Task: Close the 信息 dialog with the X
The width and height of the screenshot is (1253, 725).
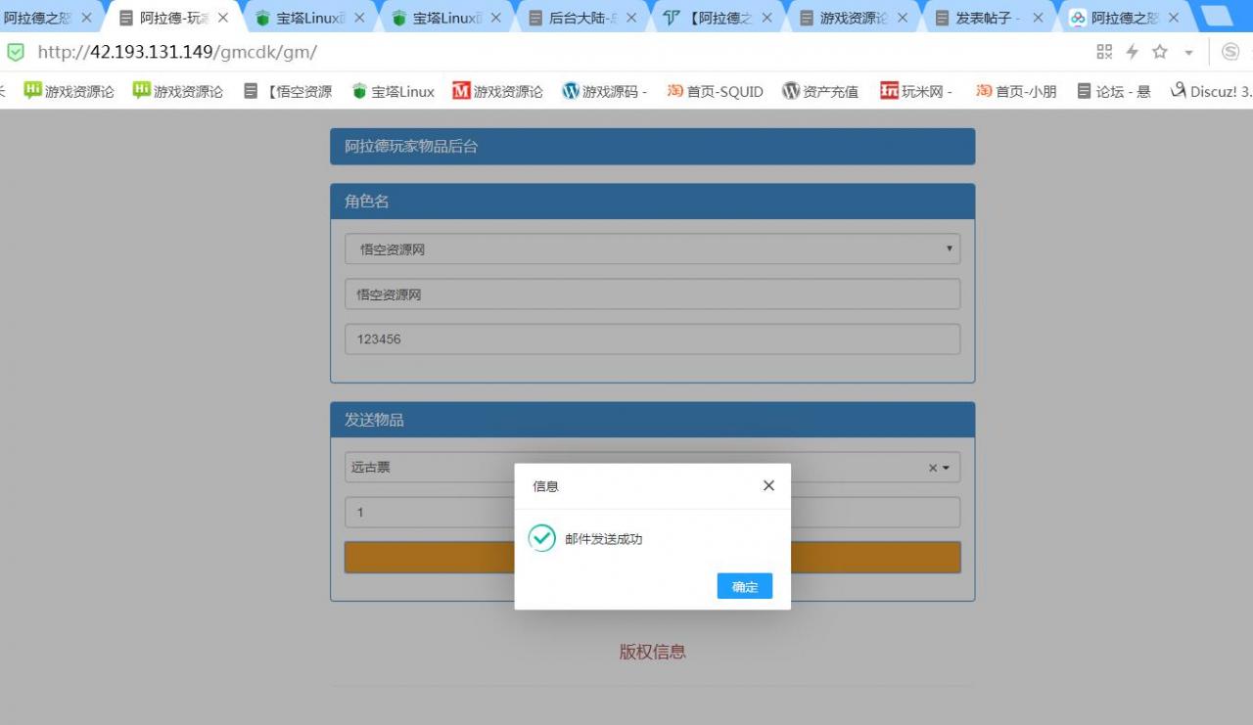Action: [768, 485]
